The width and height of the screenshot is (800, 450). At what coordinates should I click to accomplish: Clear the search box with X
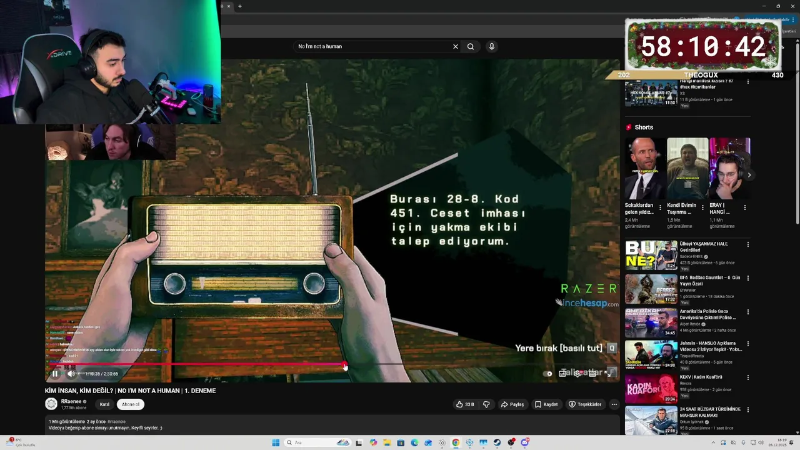[456, 46]
